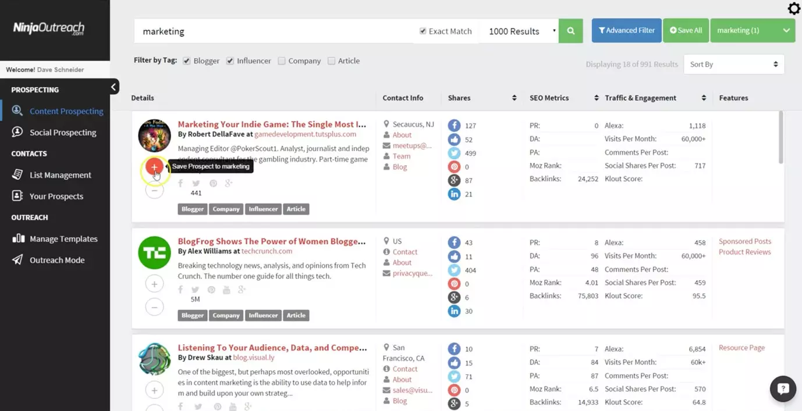Open the Sort By dropdown
802x411 pixels.
pyautogui.click(x=734, y=65)
